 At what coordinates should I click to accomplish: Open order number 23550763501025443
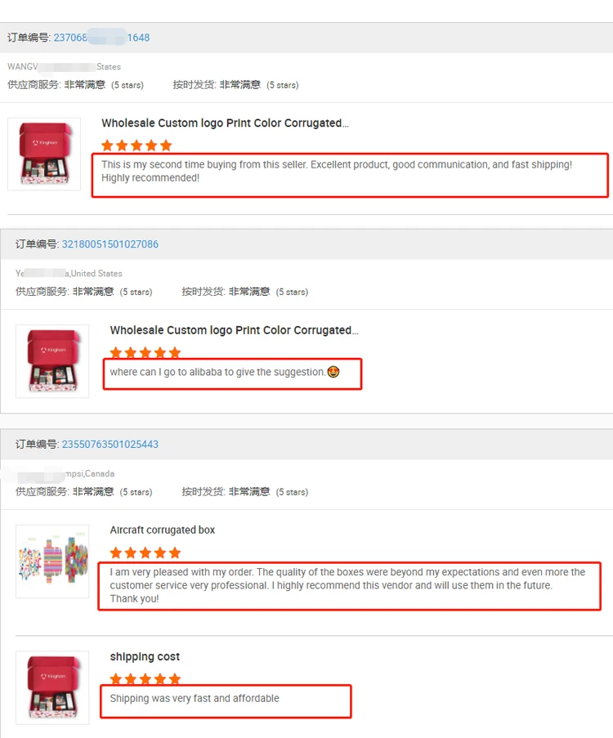point(110,445)
